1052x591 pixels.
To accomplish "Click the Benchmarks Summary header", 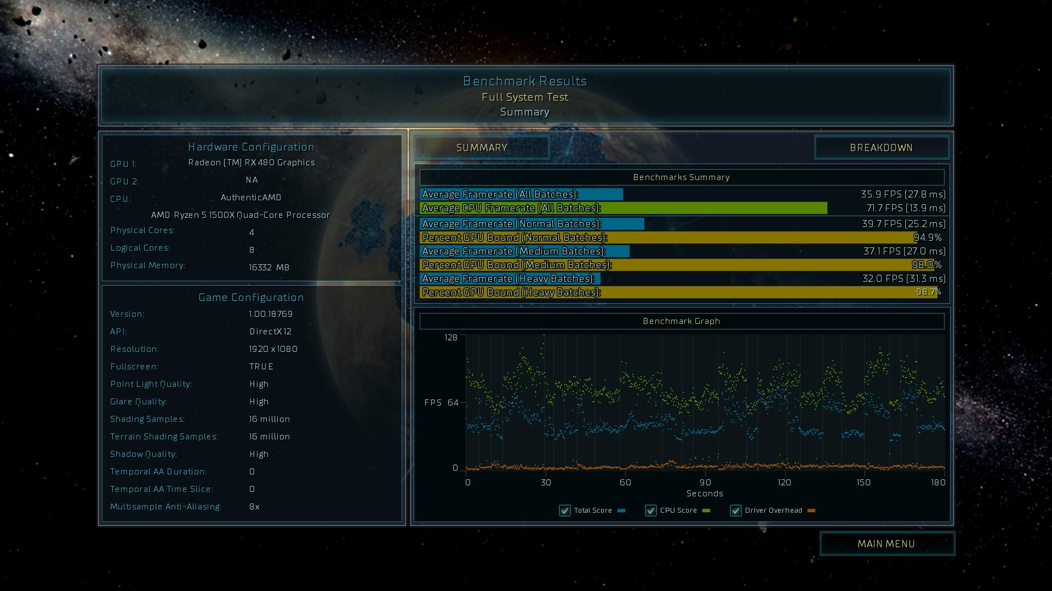I will coord(682,177).
